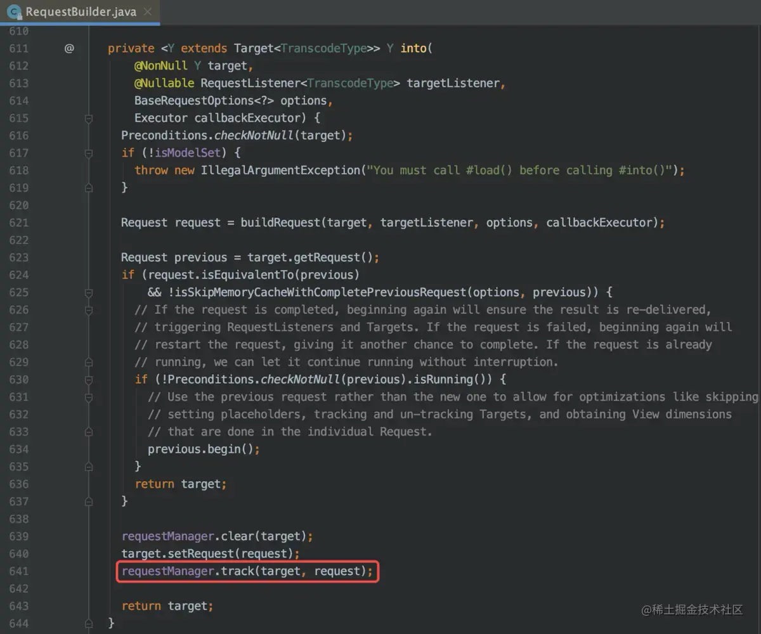Click line number 634 in the gutter
The image size is (761, 634).
click(x=19, y=449)
